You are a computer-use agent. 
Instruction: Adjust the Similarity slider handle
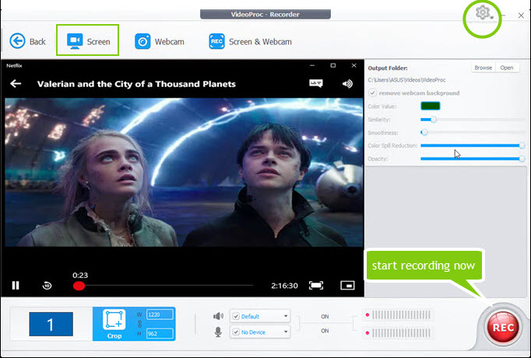(433, 120)
